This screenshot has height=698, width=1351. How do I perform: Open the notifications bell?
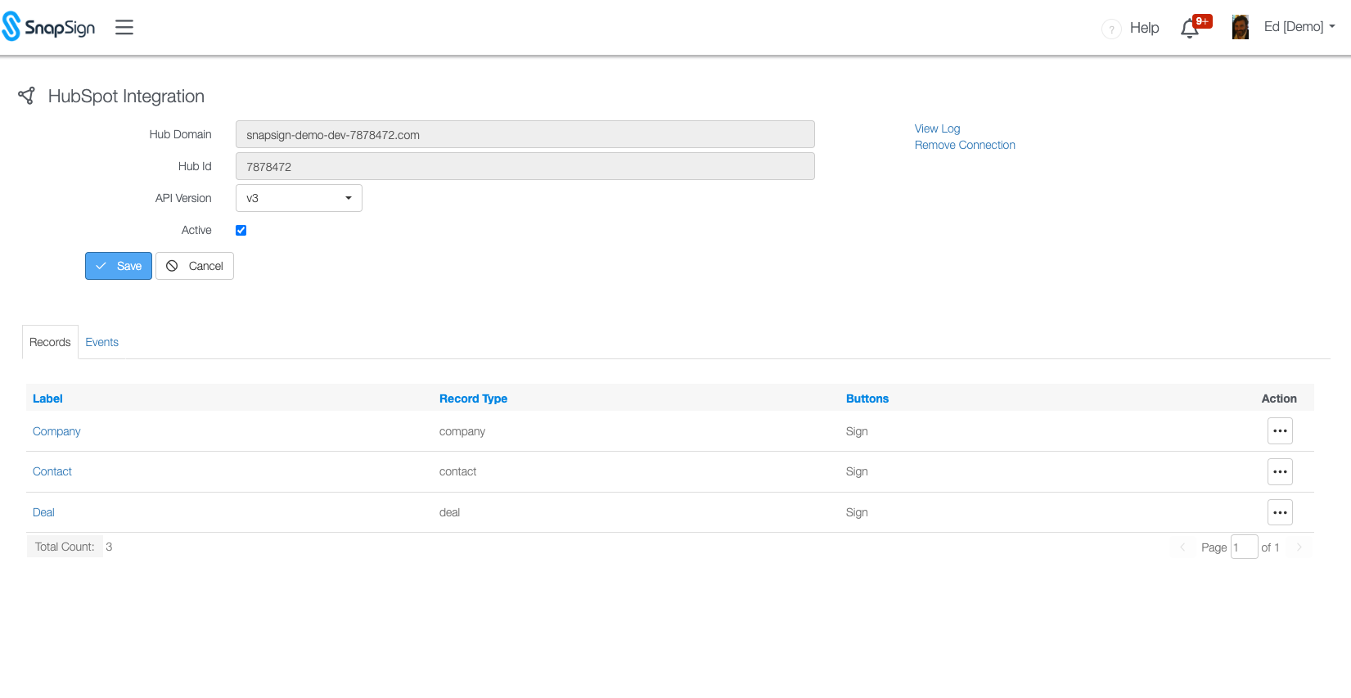pyautogui.click(x=1190, y=29)
